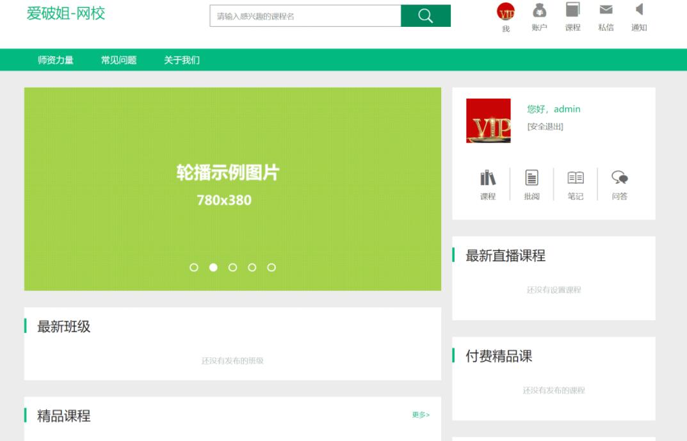Select the second carousel dot
This screenshot has height=441, width=687.
(213, 267)
